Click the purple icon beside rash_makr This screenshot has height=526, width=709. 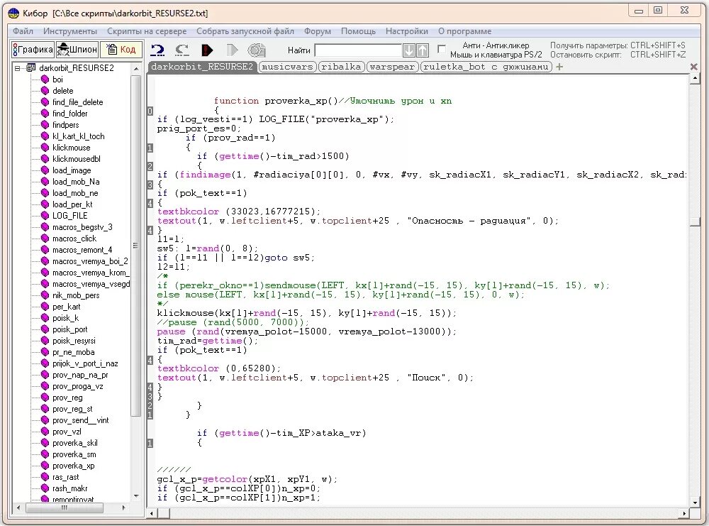(45, 488)
